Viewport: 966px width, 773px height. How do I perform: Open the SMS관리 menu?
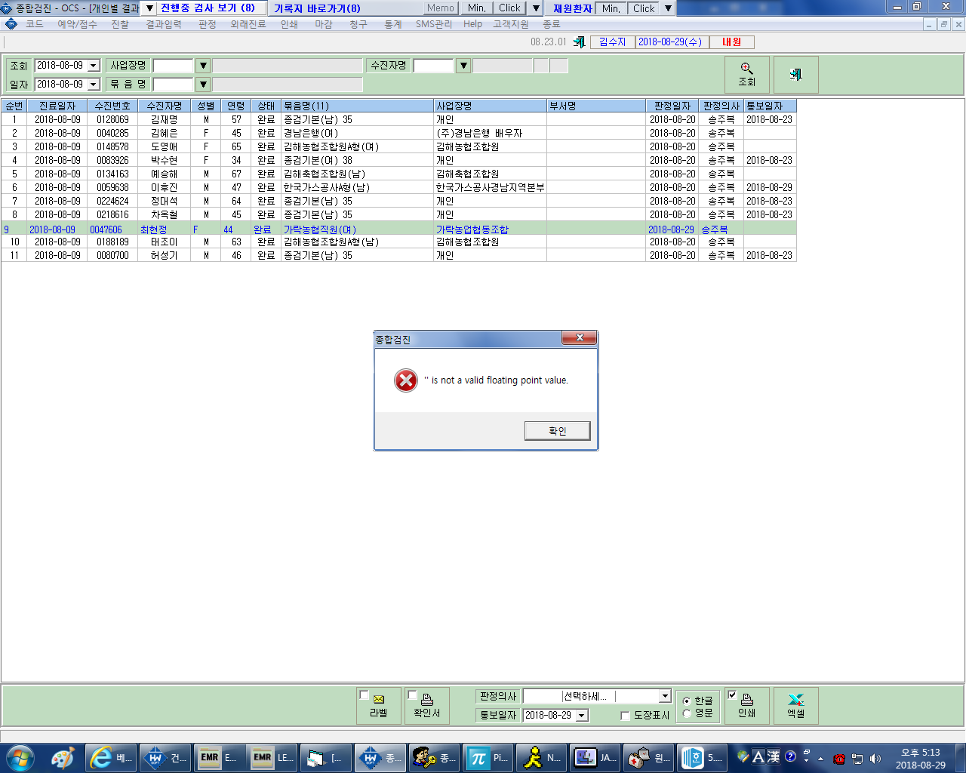(434, 24)
